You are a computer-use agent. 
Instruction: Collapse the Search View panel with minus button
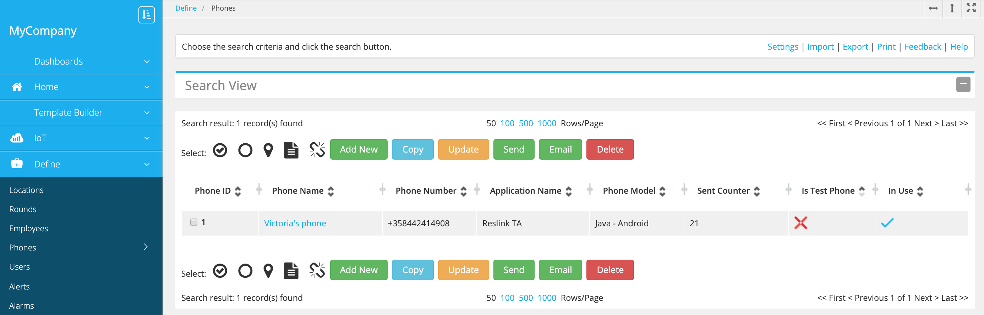[x=963, y=84]
